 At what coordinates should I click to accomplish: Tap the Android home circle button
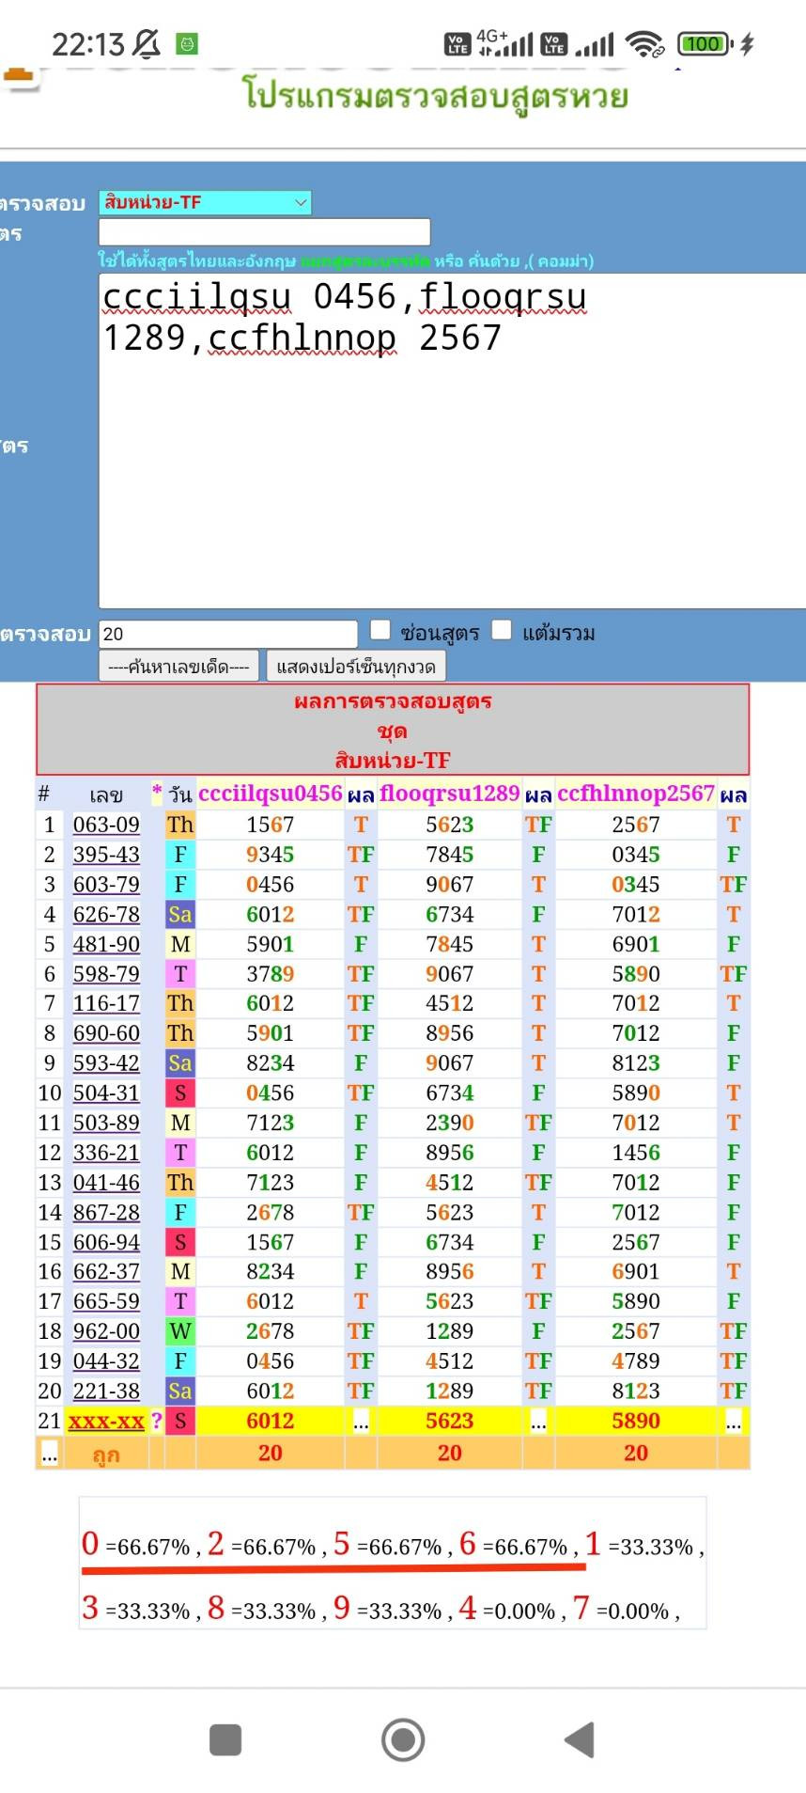coord(403,1740)
